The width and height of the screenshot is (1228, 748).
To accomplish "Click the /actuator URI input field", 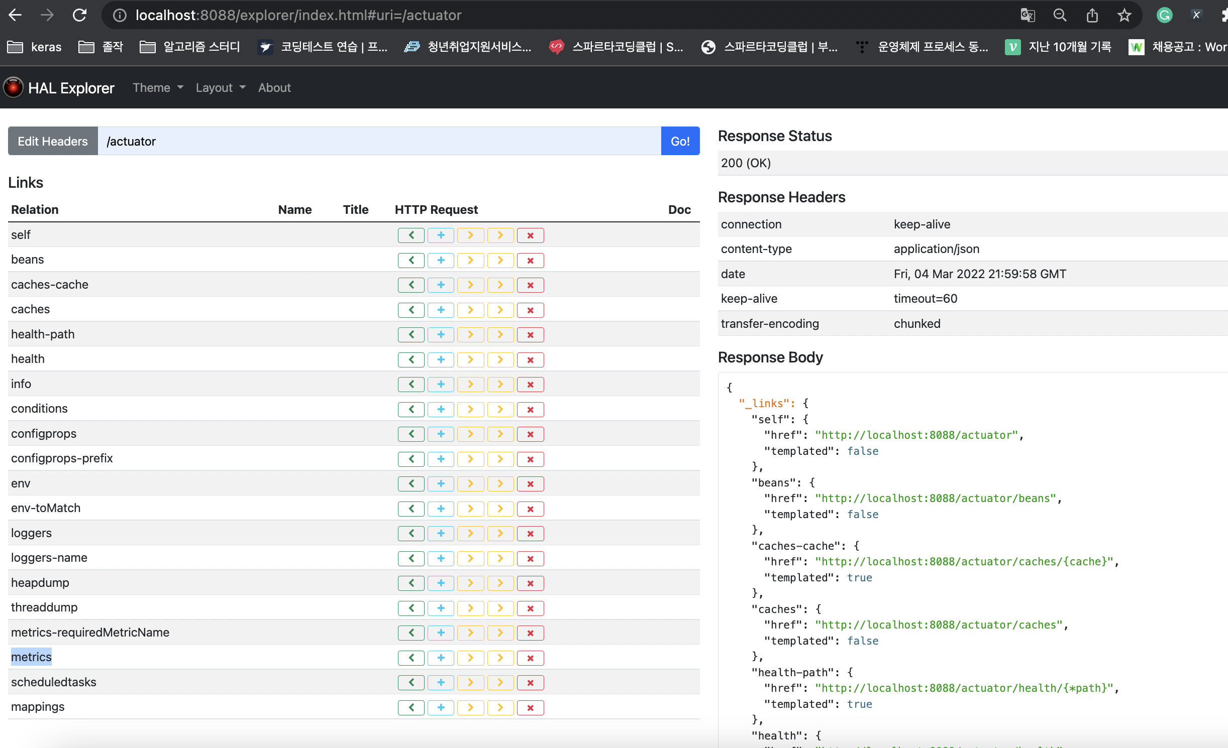I will pos(379,141).
